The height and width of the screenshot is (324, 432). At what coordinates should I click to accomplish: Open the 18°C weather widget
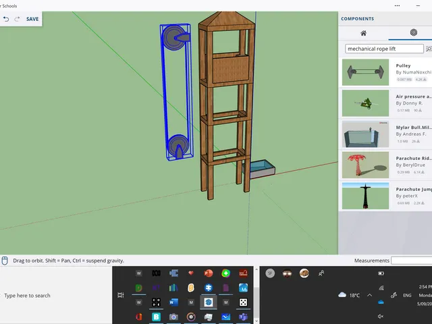pyautogui.click(x=349, y=295)
